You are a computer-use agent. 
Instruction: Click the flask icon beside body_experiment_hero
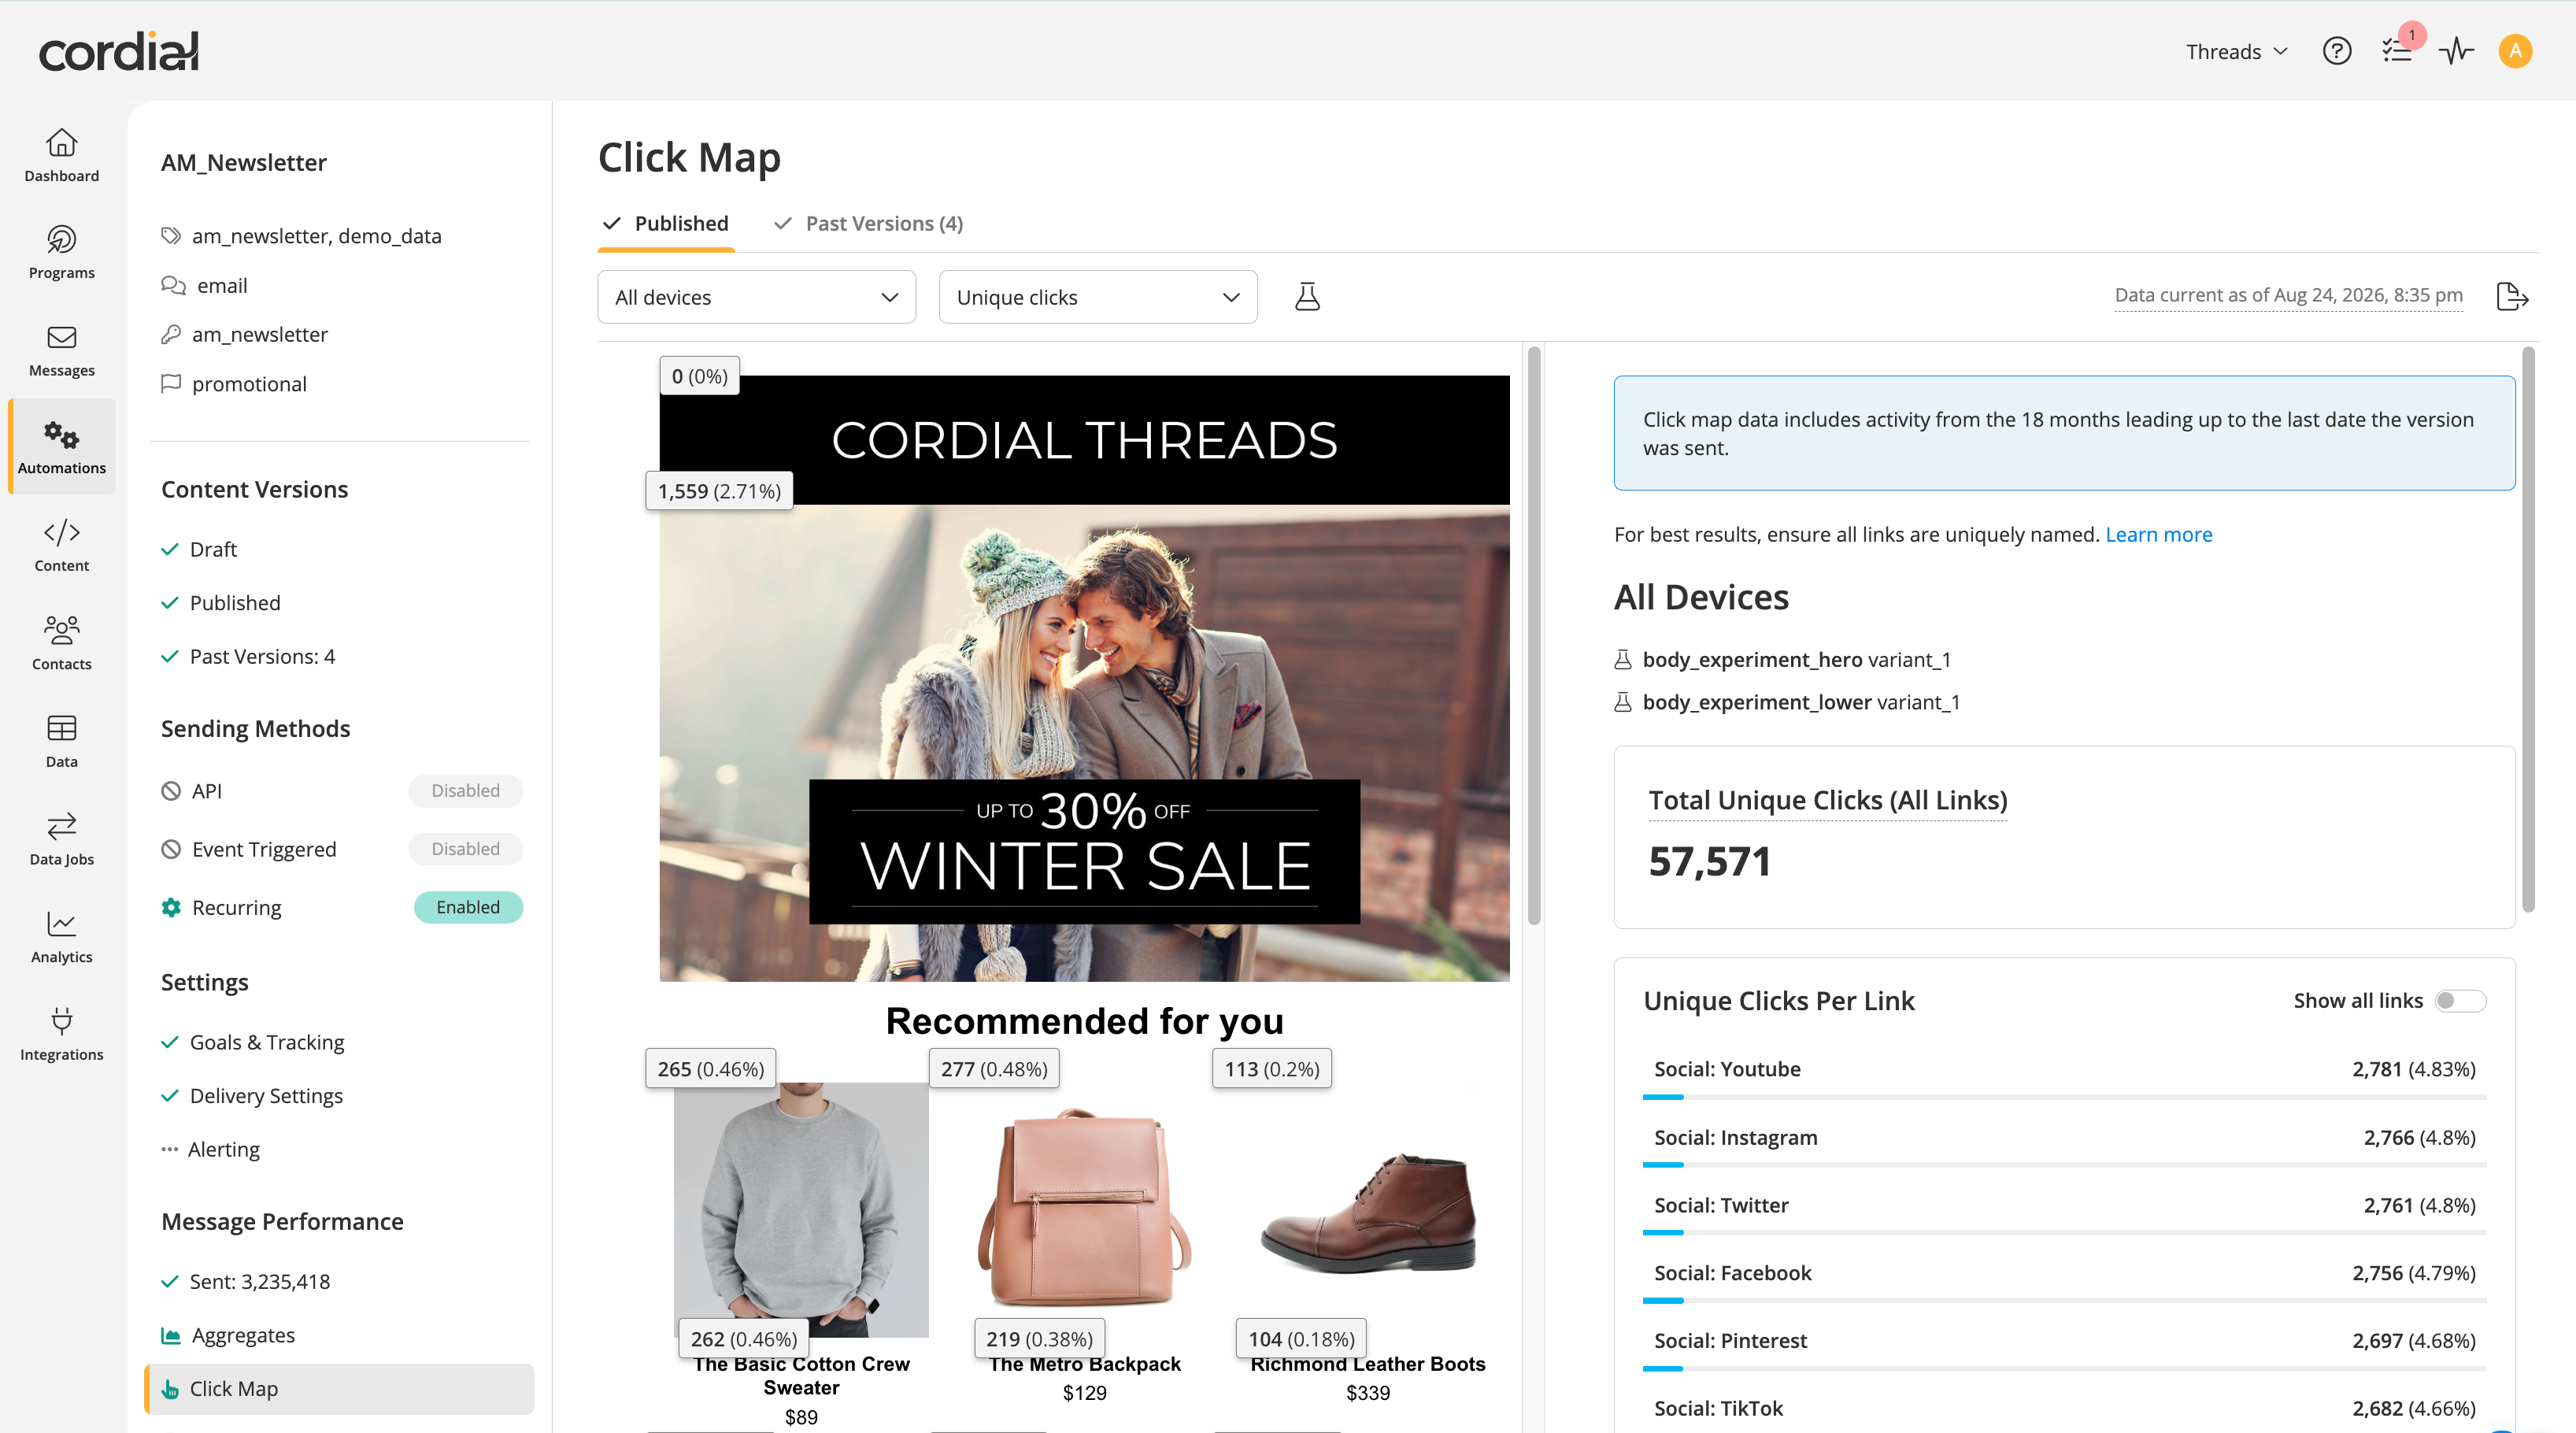point(1623,660)
